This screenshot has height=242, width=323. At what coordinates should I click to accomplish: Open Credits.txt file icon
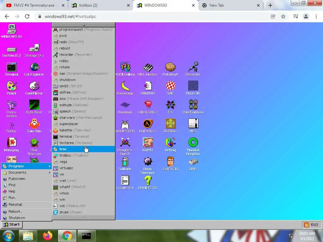pos(125,182)
